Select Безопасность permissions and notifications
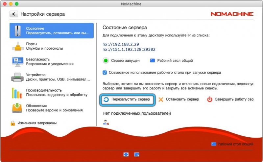The image size is (263, 162). 52,61
